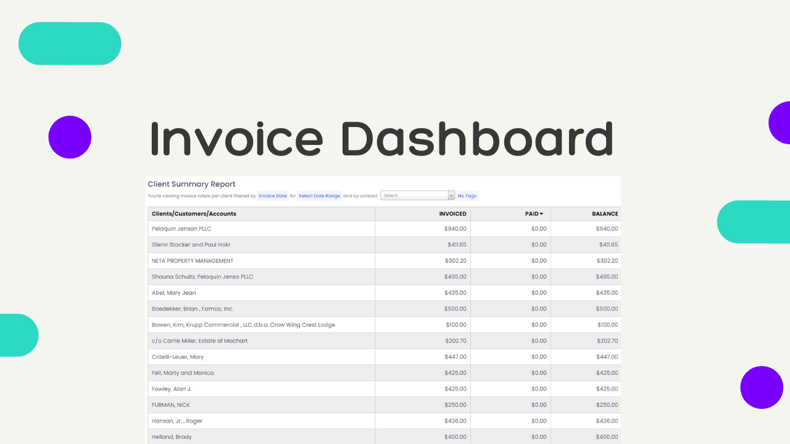This screenshot has height=444, width=790.
Task: Click the PAID column sort arrow
Action: [541, 214]
